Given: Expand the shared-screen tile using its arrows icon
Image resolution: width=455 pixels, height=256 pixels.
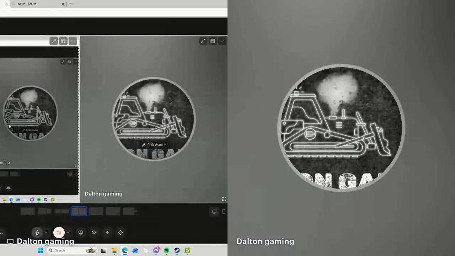Looking at the screenshot, I should 54,41.
